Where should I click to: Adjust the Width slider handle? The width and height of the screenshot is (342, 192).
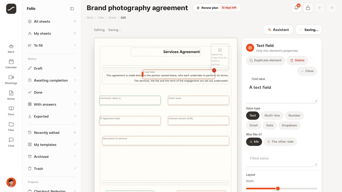(278, 189)
